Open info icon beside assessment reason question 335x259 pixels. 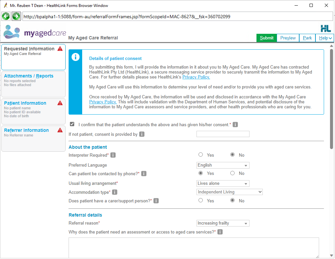point(220,232)
